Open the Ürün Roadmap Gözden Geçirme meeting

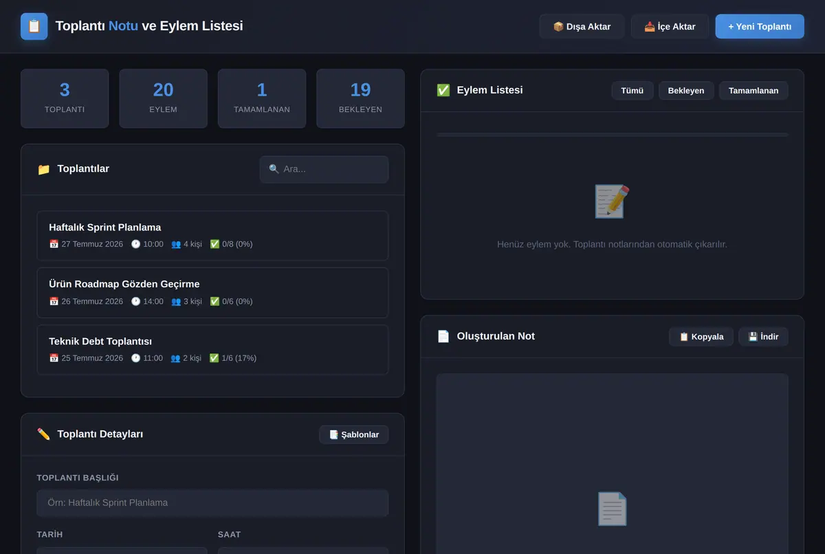[x=212, y=293]
